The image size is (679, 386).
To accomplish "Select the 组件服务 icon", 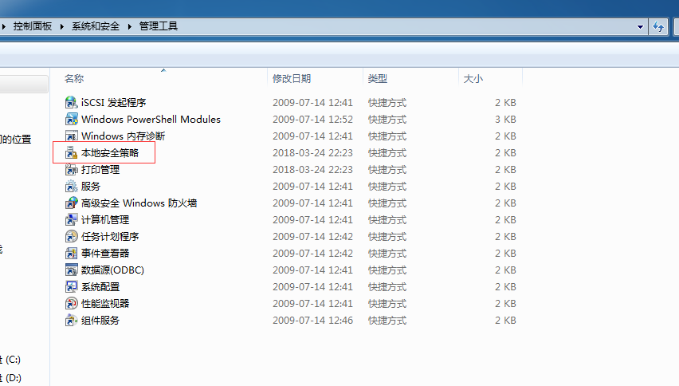I will pyautogui.click(x=72, y=320).
